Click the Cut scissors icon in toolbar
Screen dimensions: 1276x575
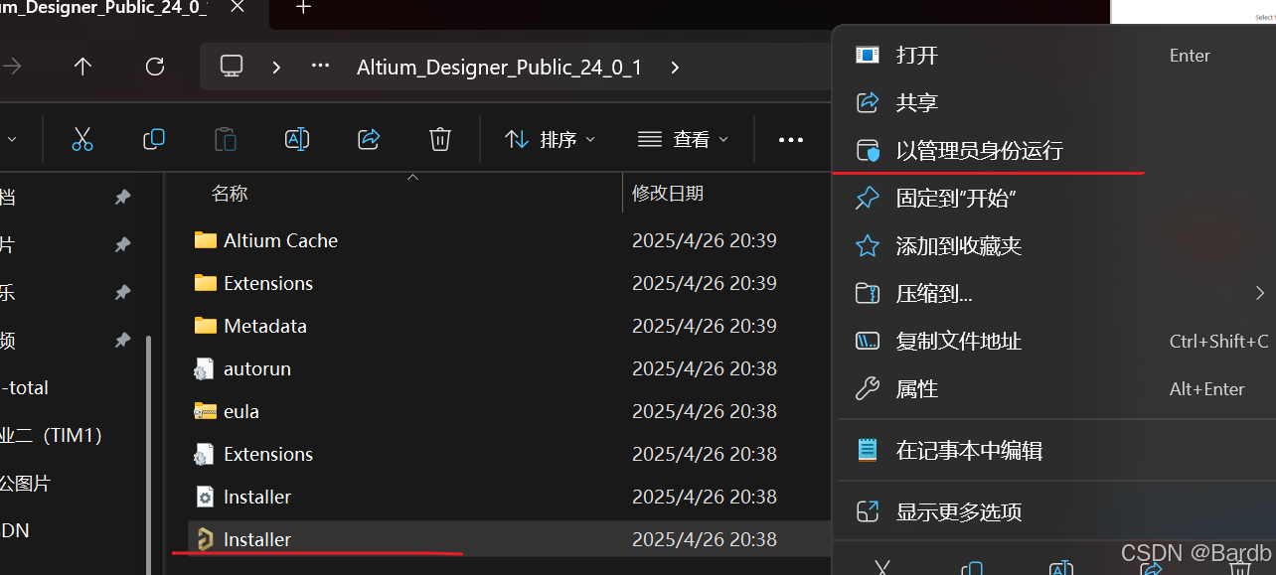pos(82,139)
